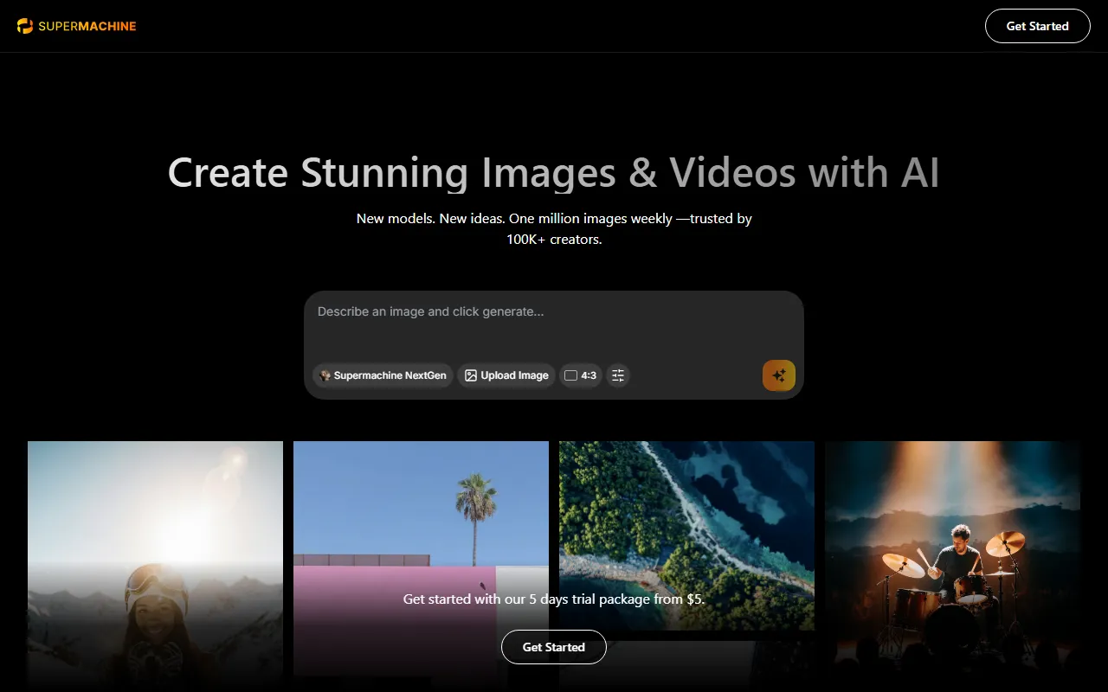Click the 'Create Stunning Images & Videos' headline
This screenshot has height=692, width=1108.
point(554,173)
